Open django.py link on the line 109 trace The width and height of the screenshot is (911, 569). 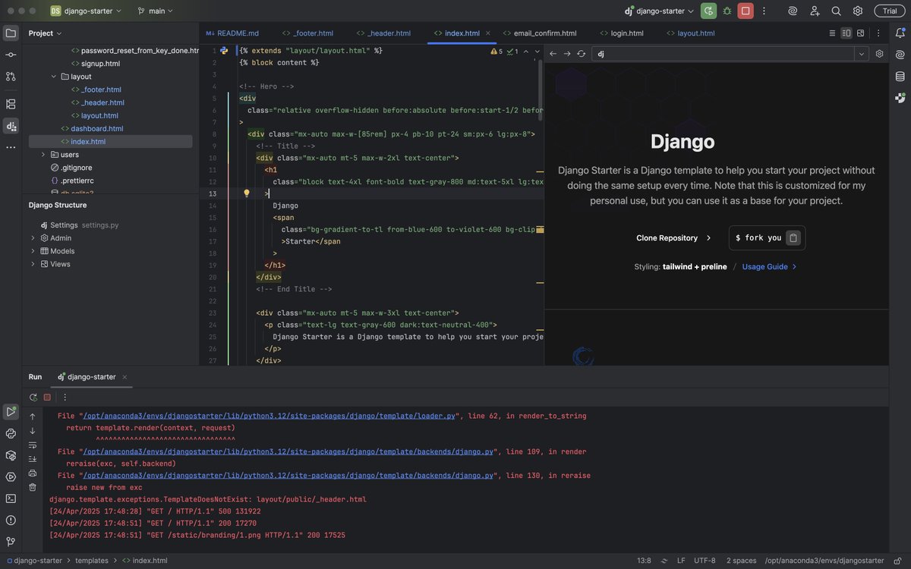[288, 451]
